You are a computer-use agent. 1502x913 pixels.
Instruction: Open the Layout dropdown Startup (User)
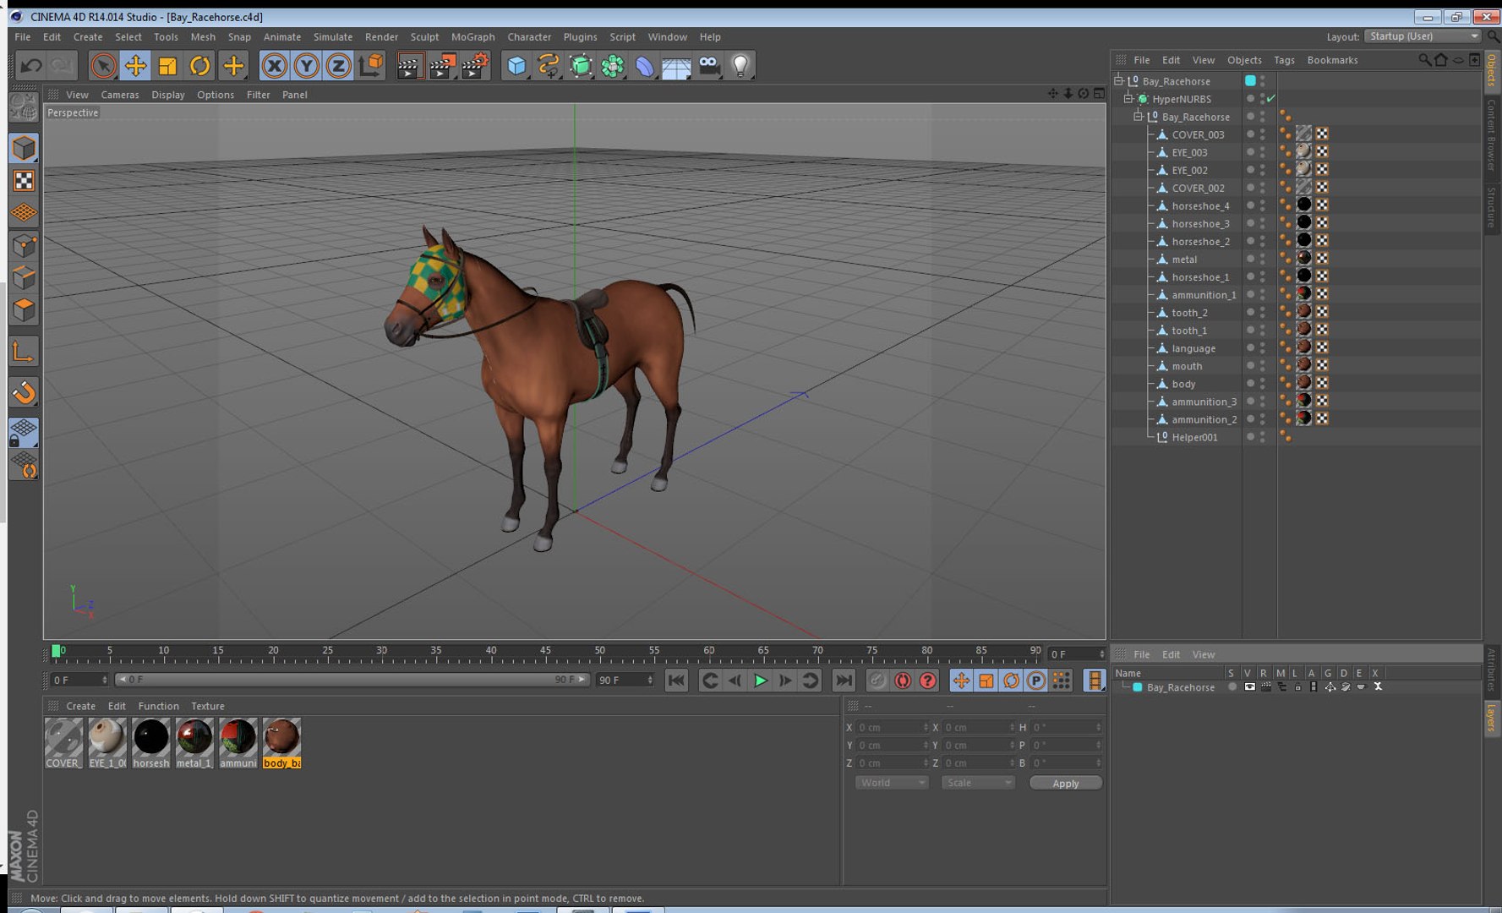pyautogui.click(x=1423, y=36)
